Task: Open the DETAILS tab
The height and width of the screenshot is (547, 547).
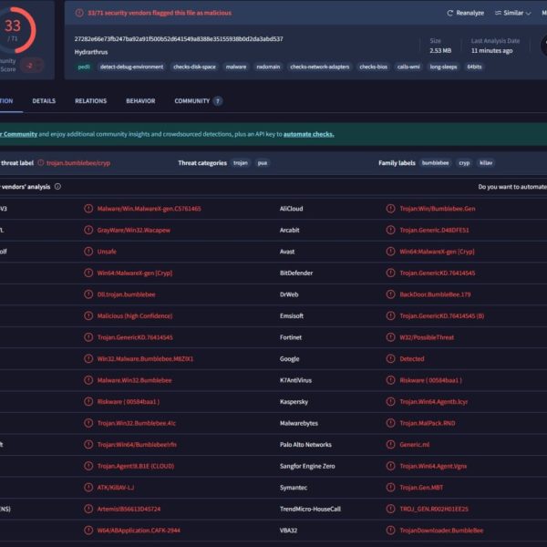Action: pos(44,101)
